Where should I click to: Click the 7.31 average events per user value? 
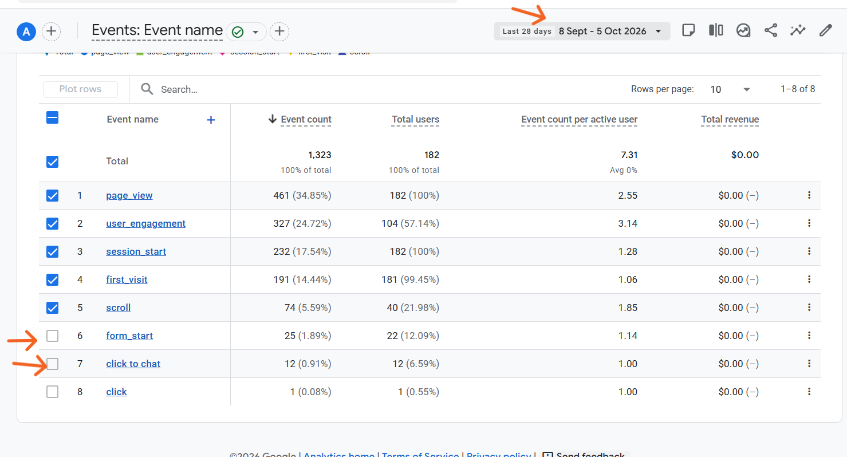point(628,155)
